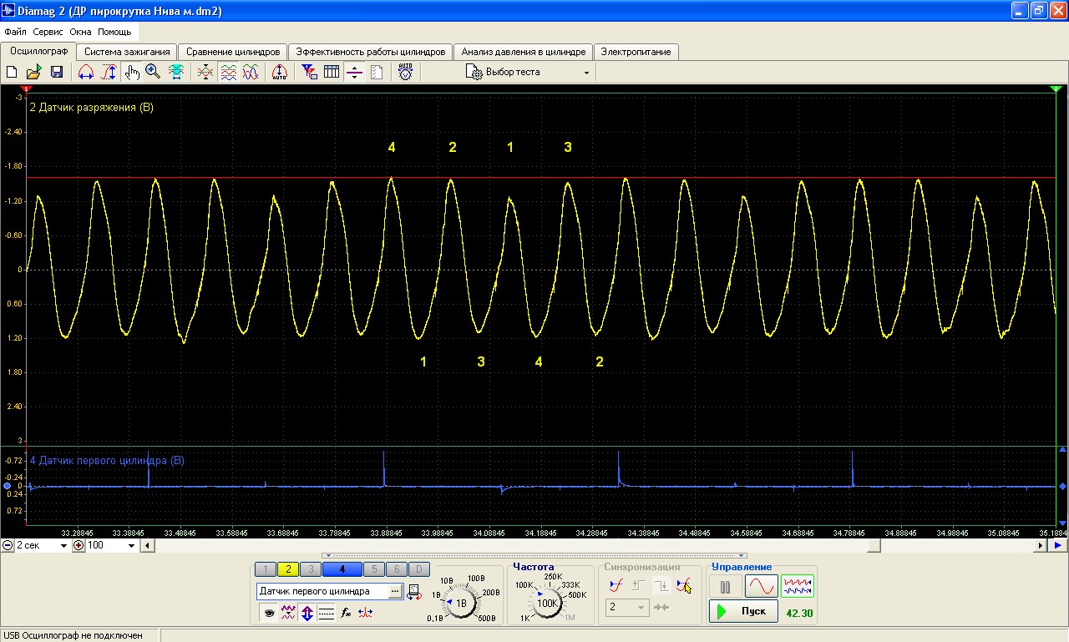Open the zoom percent dropdown showing 100

point(111,545)
